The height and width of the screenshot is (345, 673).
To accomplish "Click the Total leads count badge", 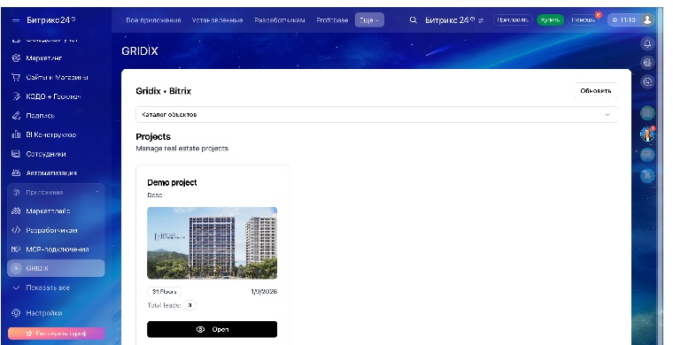I will tap(190, 305).
